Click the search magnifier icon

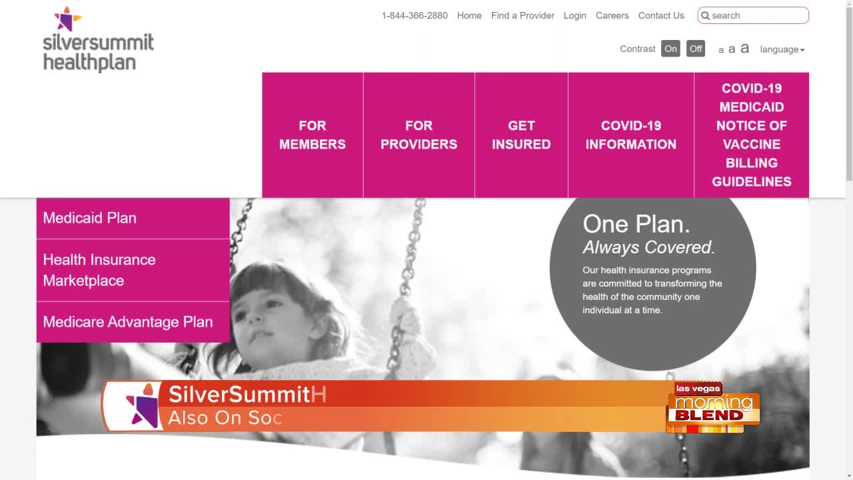(706, 15)
